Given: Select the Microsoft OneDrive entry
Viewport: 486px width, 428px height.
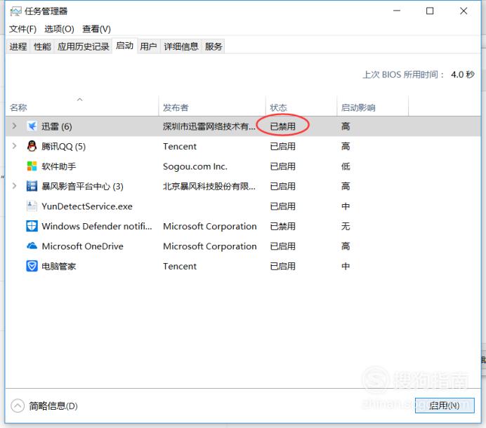Looking at the screenshot, I should click(82, 246).
